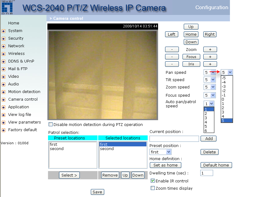255x197 pixels.
Task: Check Zoom times display
Action: click(x=153, y=188)
